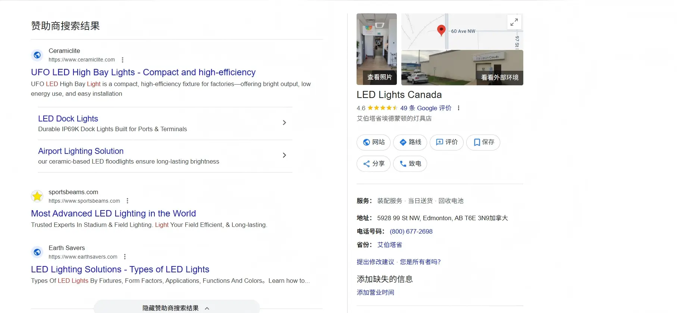Click the LED Lights Canada business title
The image size is (677, 313).
pyautogui.click(x=399, y=95)
